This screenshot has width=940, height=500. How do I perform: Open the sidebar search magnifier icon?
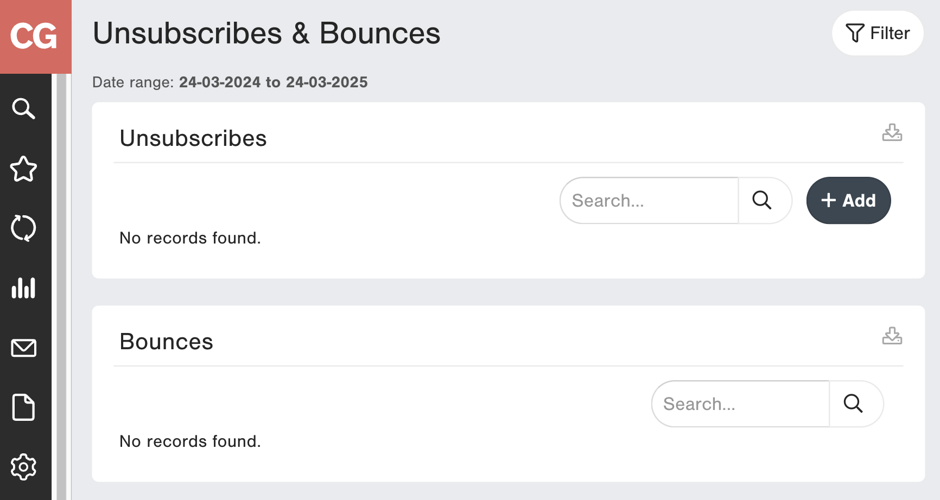click(24, 108)
